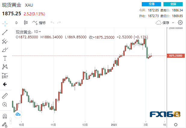Select the text annotation tool
The image size is (186, 128).
click(5, 58)
